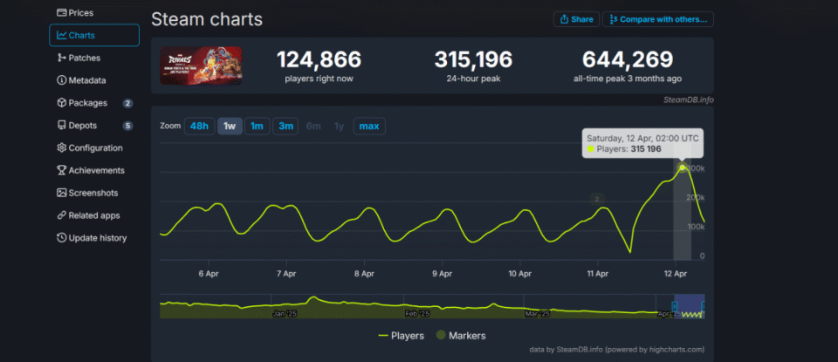Open the Depots sidebar item

click(94, 126)
